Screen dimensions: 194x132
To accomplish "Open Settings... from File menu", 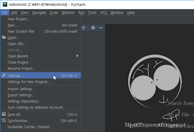I will [x=41, y=75].
